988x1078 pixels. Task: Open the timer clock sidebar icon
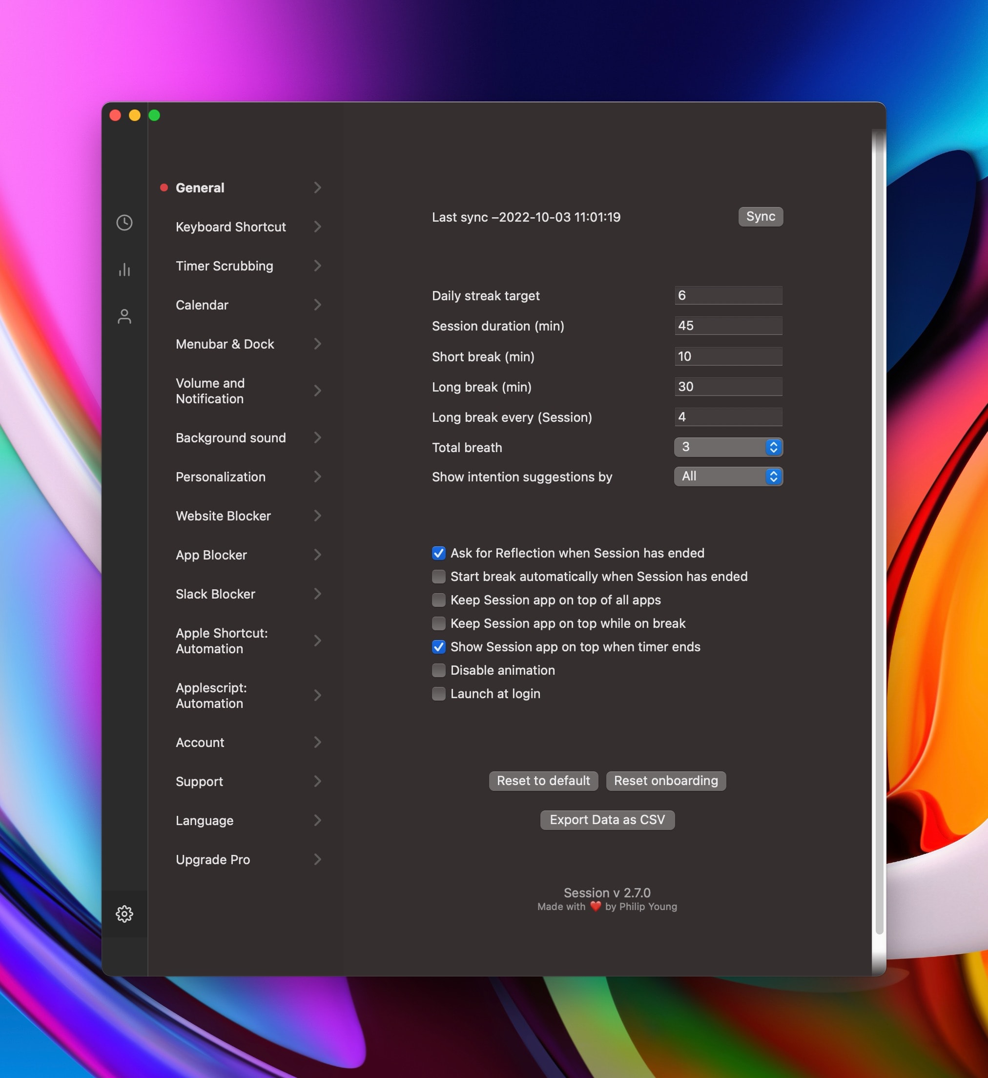124,223
